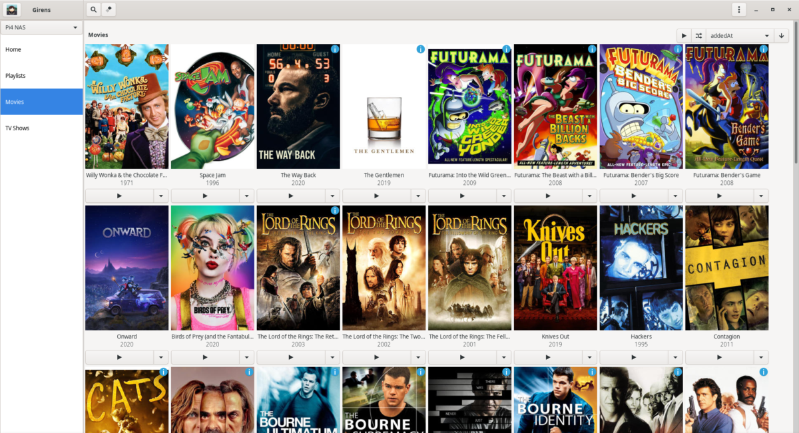The image size is (799, 433).
Task: Open the Willy Wonka poster thumbnail
Action: click(x=127, y=106)
